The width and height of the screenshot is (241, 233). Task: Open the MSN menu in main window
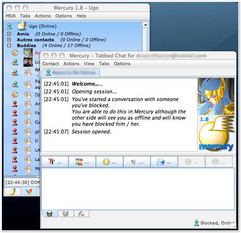(11, 16)
